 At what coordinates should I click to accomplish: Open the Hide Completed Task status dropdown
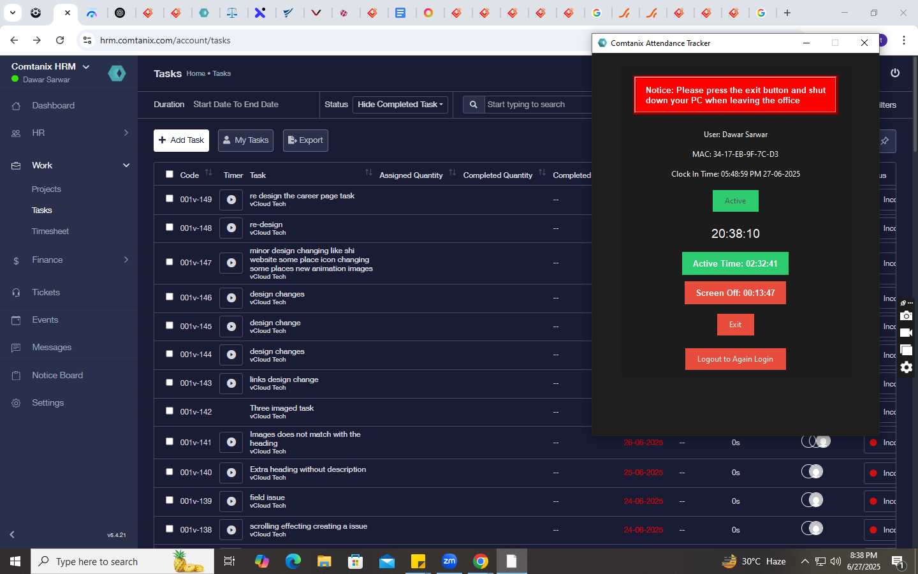[x=400, y=105]
